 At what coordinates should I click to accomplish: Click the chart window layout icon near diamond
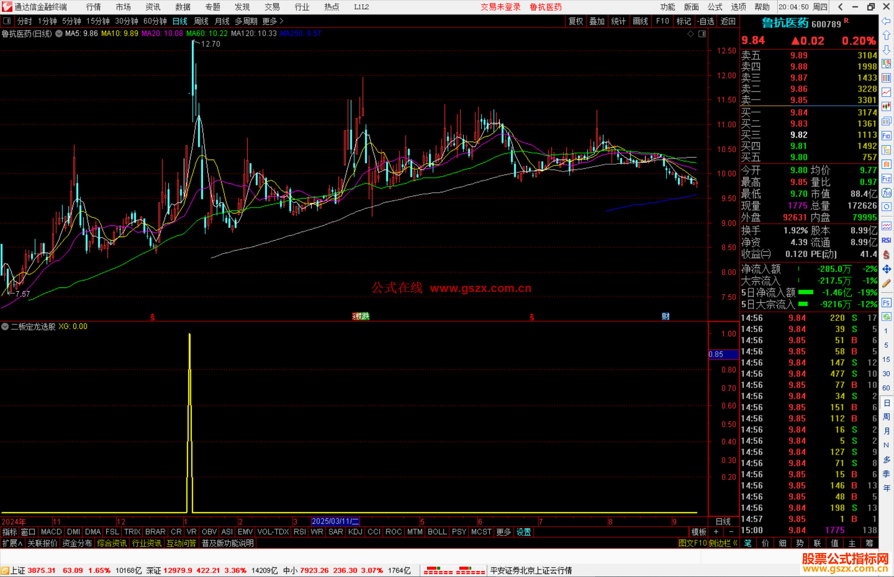click(702, 34)
